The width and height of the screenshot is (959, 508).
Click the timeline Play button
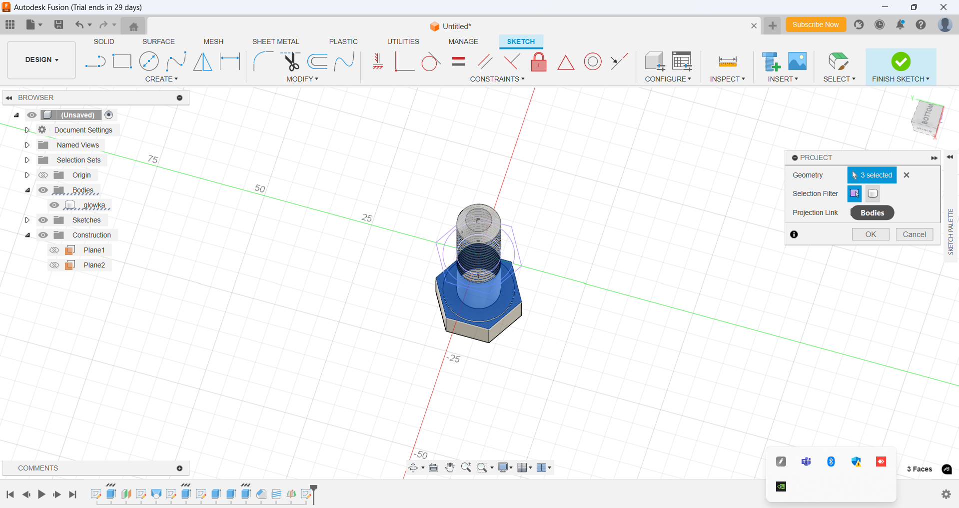41,494
